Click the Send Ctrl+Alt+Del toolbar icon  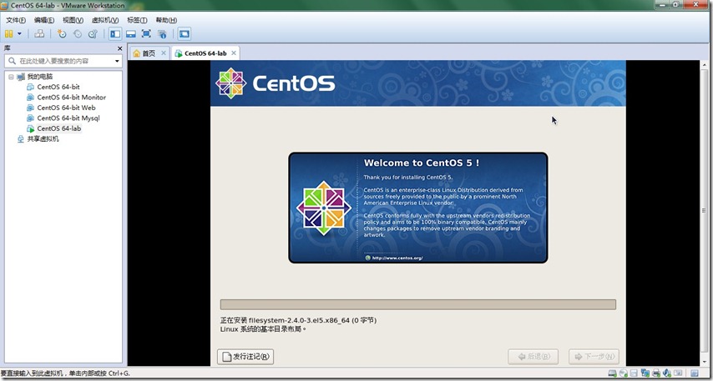click(x=39, y=33)
